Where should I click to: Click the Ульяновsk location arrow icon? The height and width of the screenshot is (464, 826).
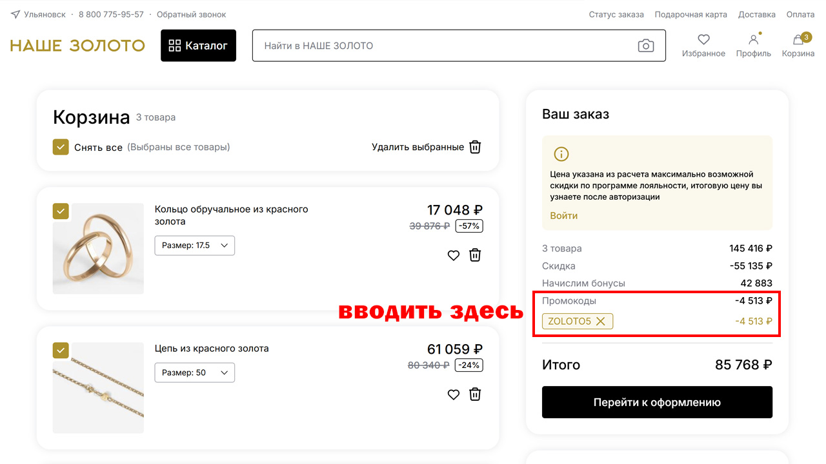[15, 14]
